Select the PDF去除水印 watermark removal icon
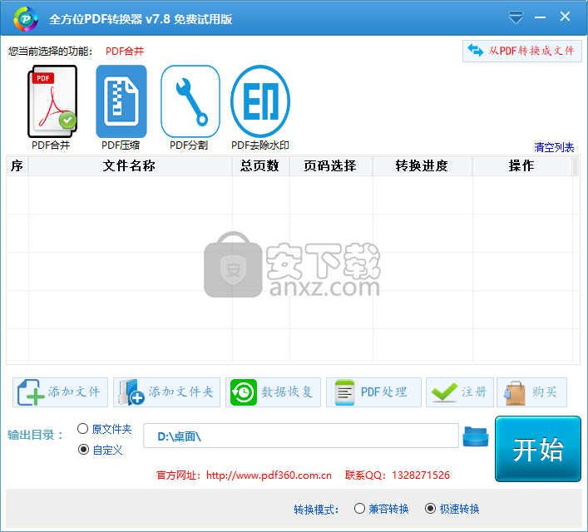The width and height of the screenshot is (588, 532). coord(260,101)
